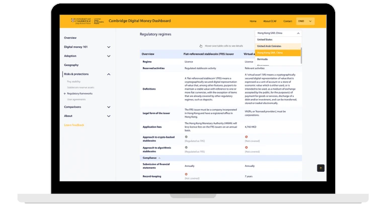Click the jurisdiction dropdown list scrollbar
386x206 pixels.
[x=301, y=56]
